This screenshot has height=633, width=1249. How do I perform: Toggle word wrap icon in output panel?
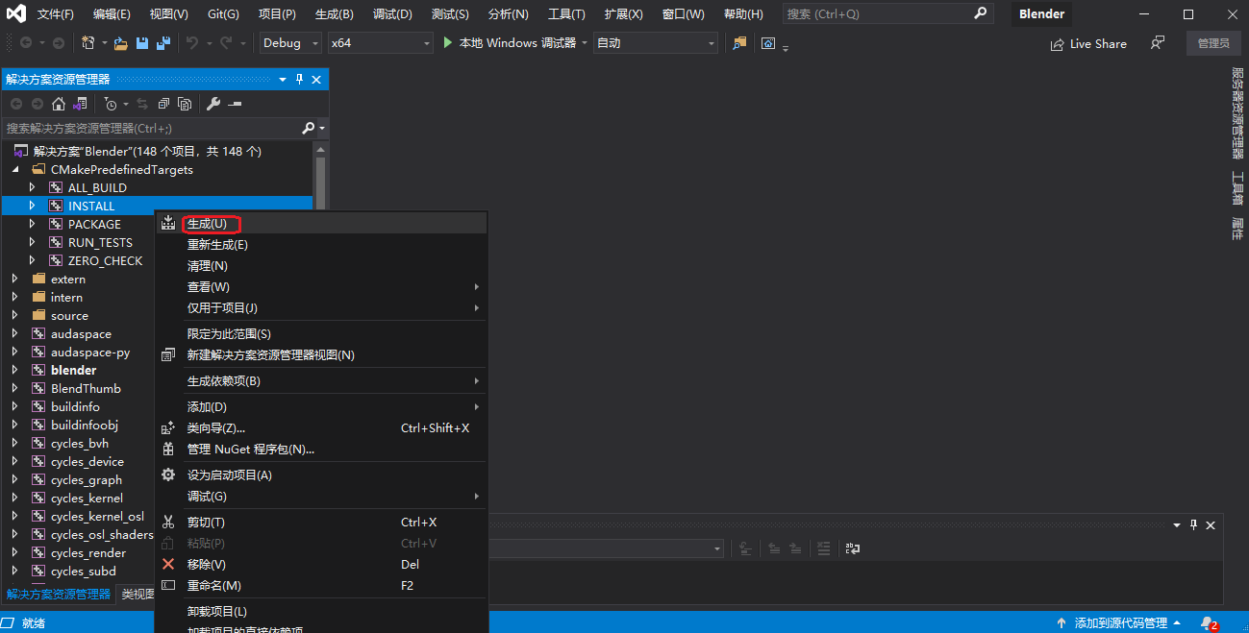pos(852,548)
